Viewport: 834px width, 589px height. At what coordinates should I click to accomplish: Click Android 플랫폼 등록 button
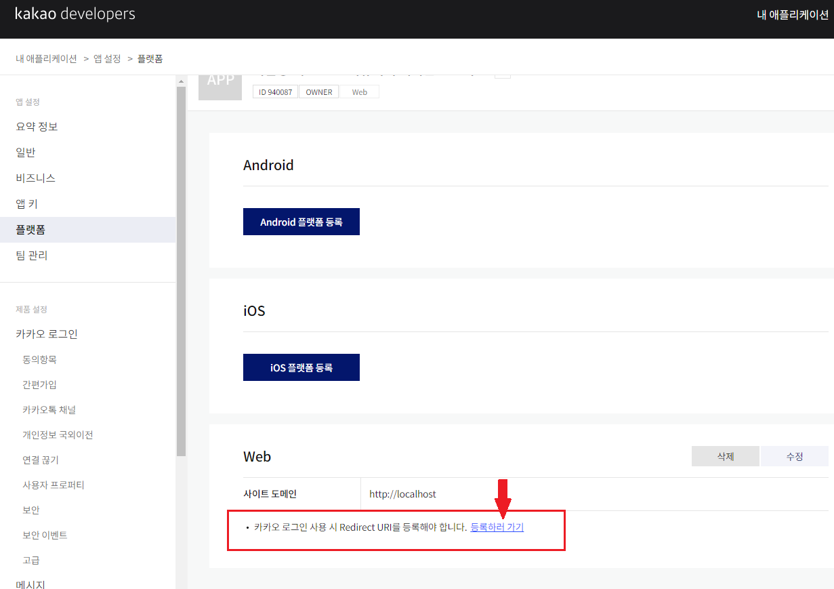coord(301,222)
